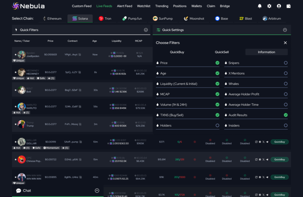Enable the Holders filter option

coord(217,126)
